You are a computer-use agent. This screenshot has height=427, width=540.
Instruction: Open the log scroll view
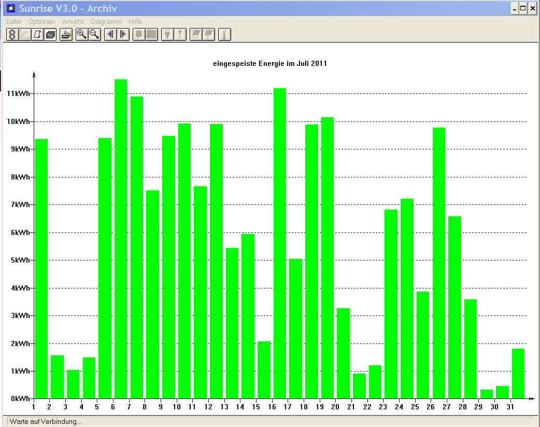point(38,34)
